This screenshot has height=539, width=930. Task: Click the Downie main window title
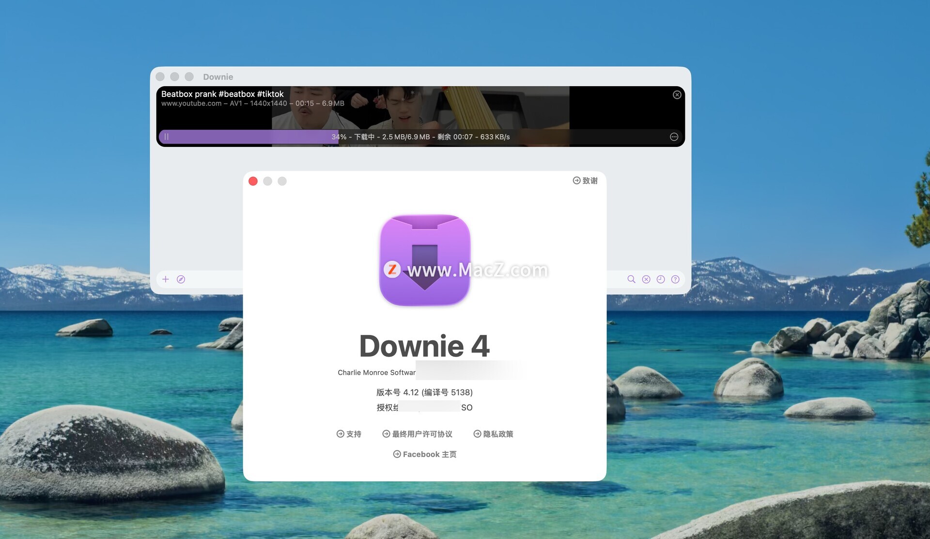click(x=218, y=77)
